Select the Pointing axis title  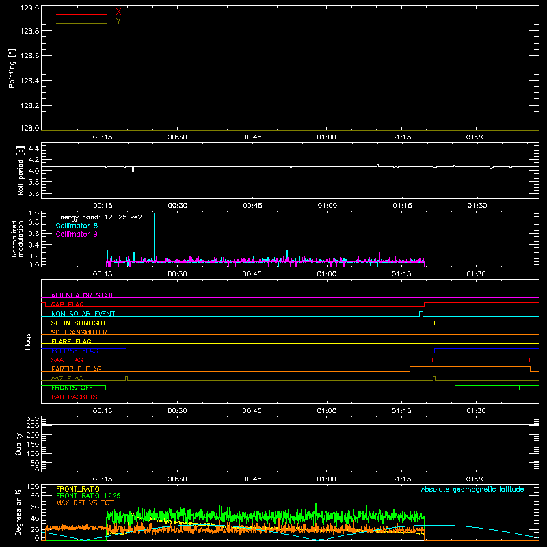(x=12, y=68)
